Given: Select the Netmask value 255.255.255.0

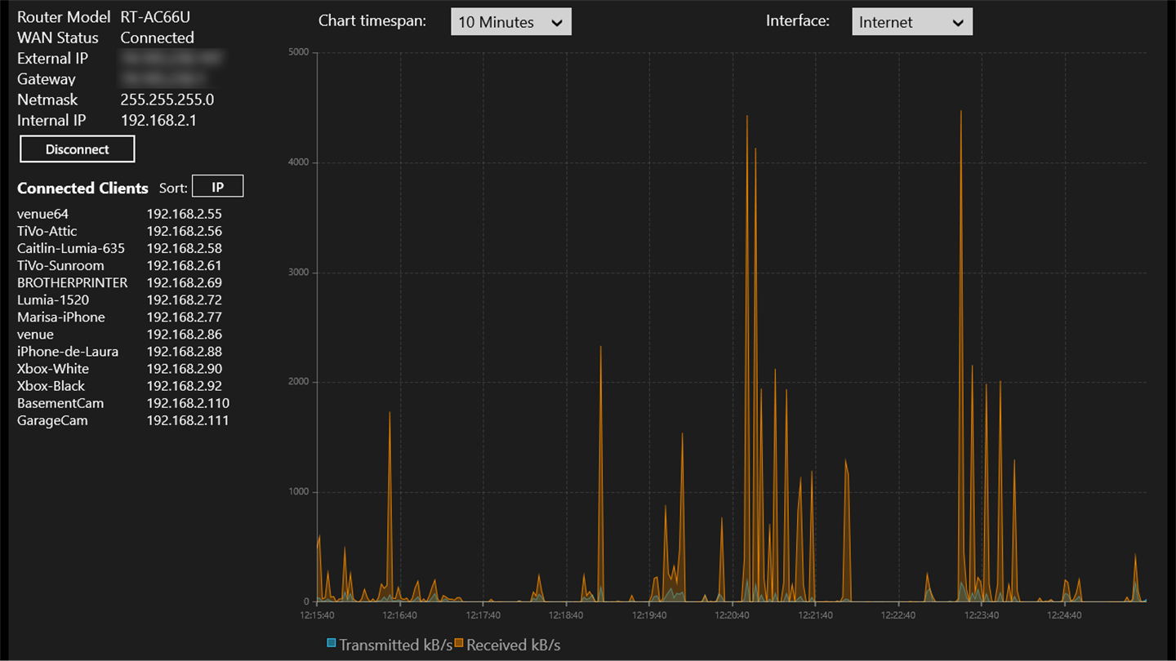Looking at the screenshot, I should (x=167, y=100).
